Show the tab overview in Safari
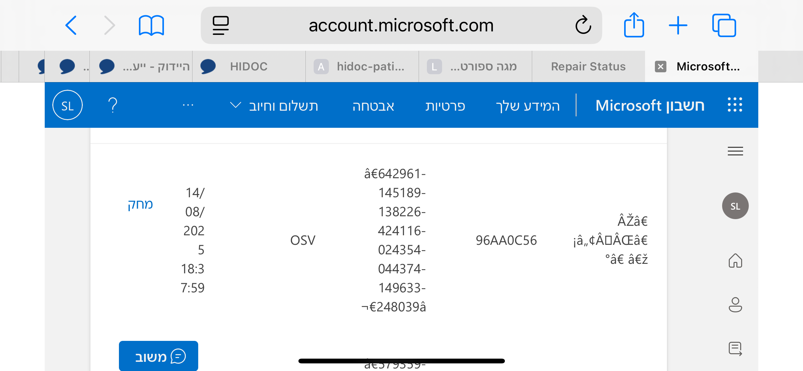 pos(724,25)
